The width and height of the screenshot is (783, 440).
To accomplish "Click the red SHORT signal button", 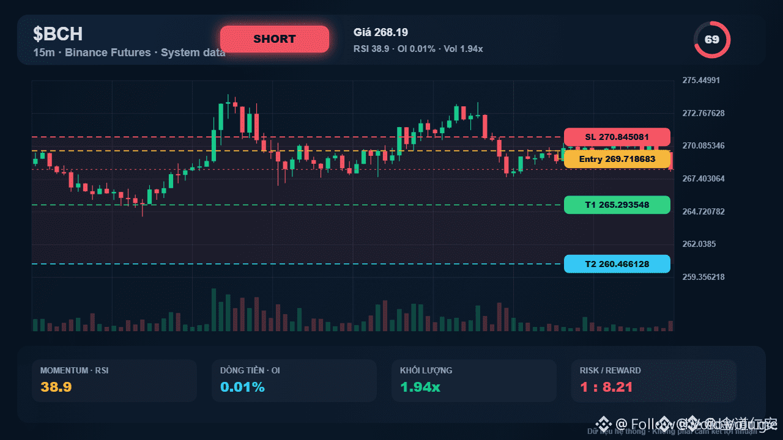I will click(x=275, y=39).
